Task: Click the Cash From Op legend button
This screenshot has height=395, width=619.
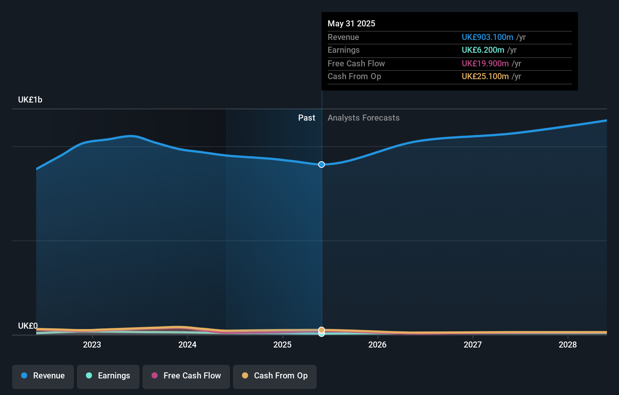Action: coord(274,376)
